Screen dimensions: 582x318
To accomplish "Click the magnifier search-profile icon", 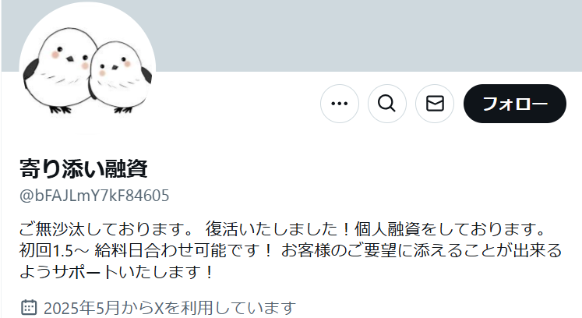I will pyautogui.click(x=386, y=104).
